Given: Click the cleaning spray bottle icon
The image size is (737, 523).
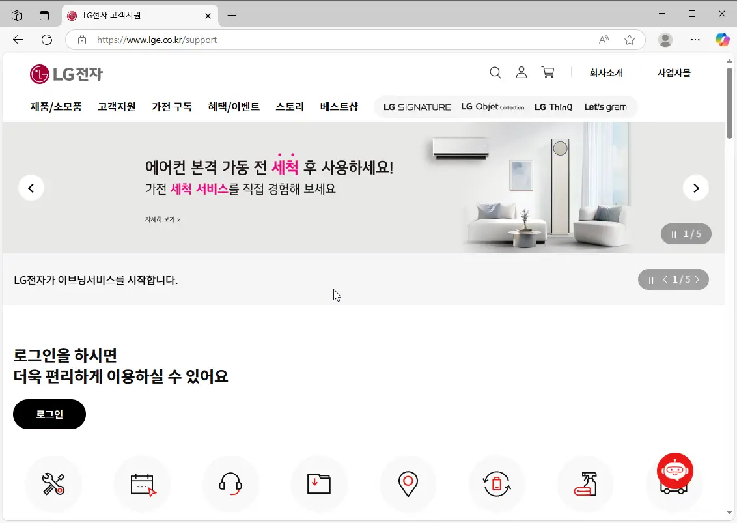Looking at the screenshot, I should pos(585,483).
